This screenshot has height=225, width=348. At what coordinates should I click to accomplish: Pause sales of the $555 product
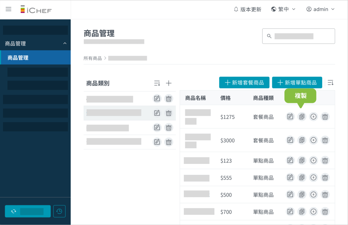(313, 177)
